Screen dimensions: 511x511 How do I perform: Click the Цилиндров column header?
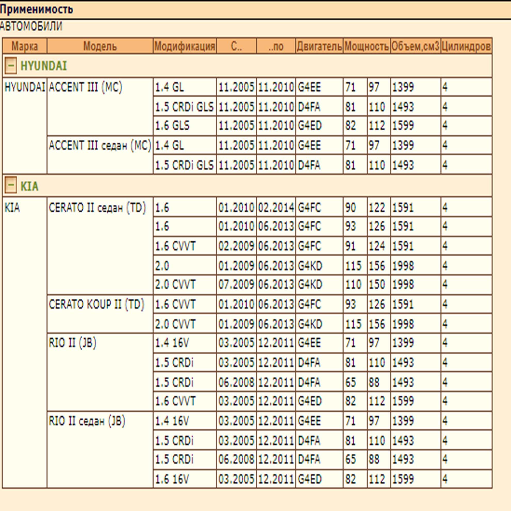466,46
